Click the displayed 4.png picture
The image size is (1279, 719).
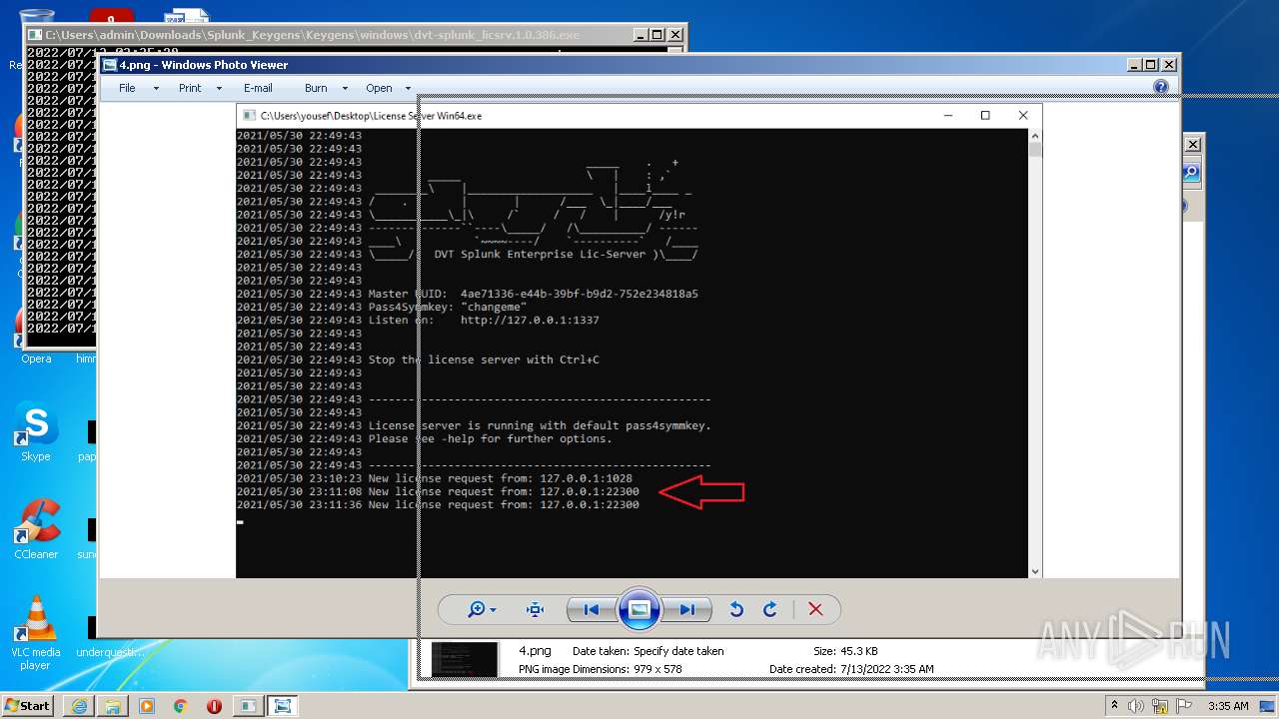639,340
